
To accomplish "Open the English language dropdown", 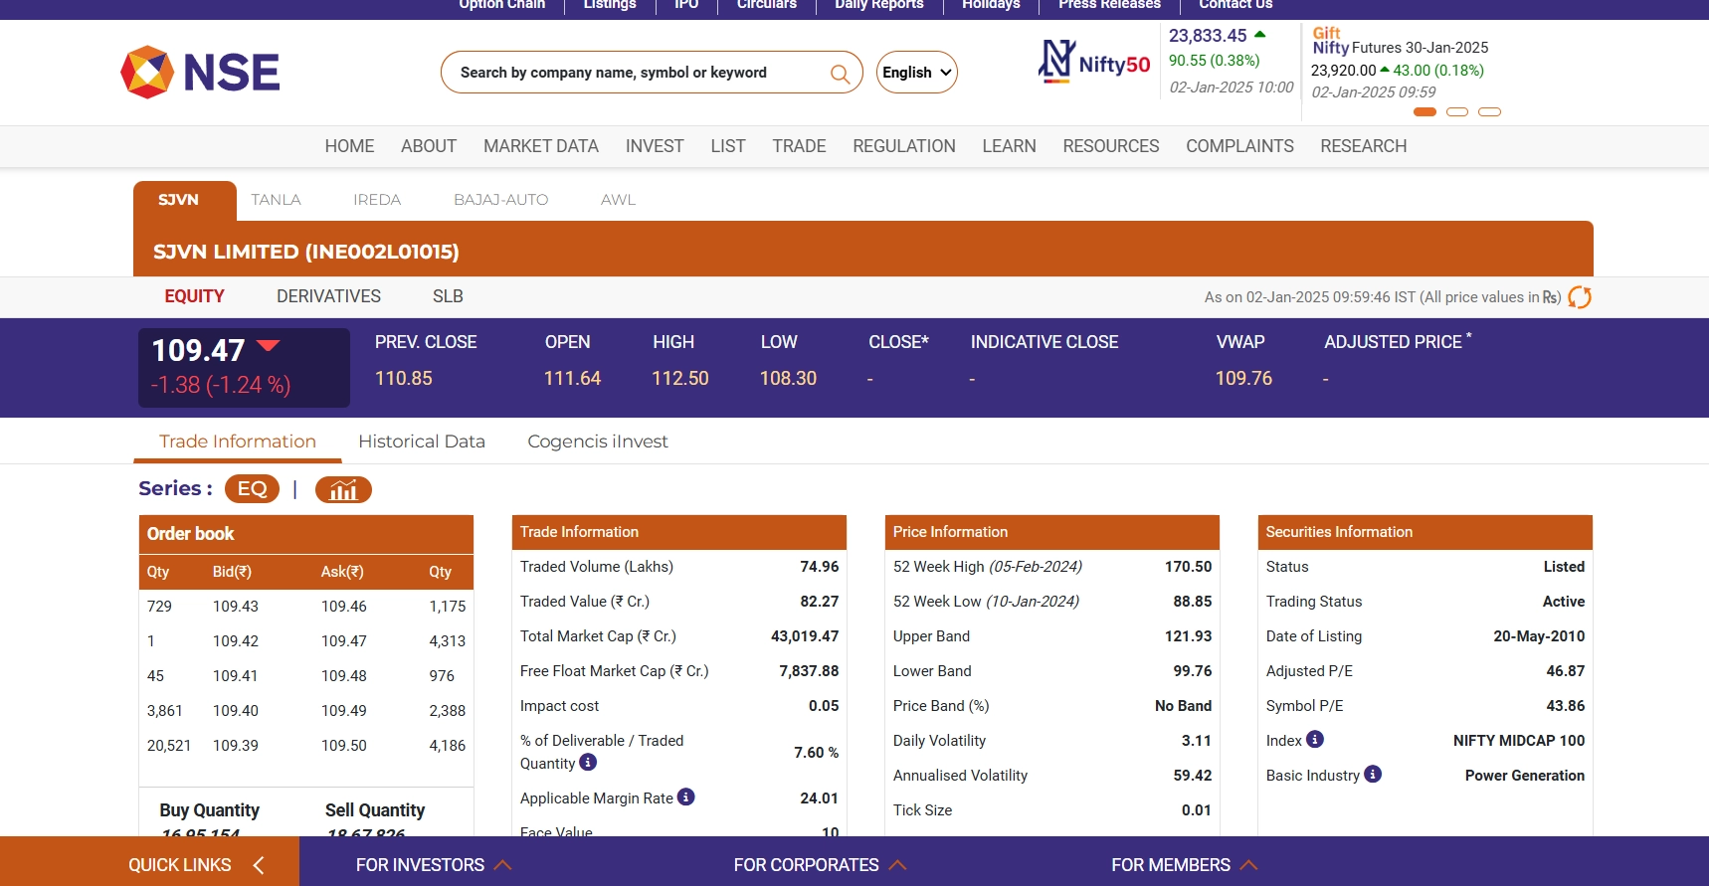I will click(x=916, y=73).
